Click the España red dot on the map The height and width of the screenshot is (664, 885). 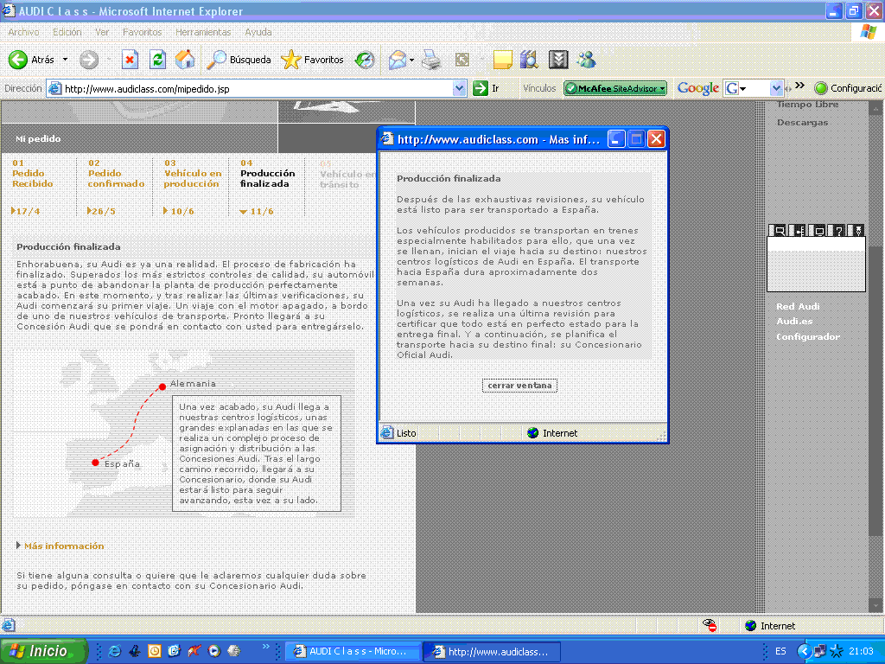95,463
